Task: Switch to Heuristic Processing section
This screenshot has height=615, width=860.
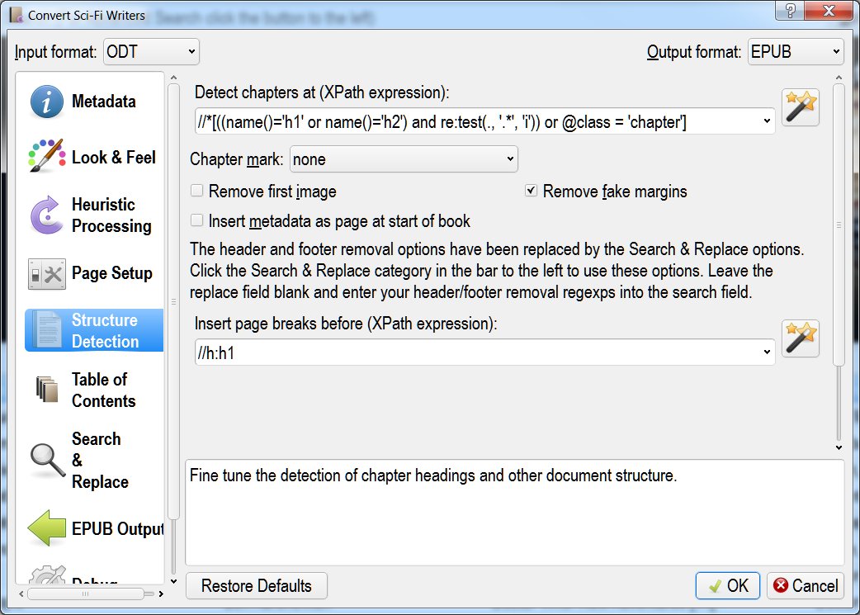Action: [111, 215]
